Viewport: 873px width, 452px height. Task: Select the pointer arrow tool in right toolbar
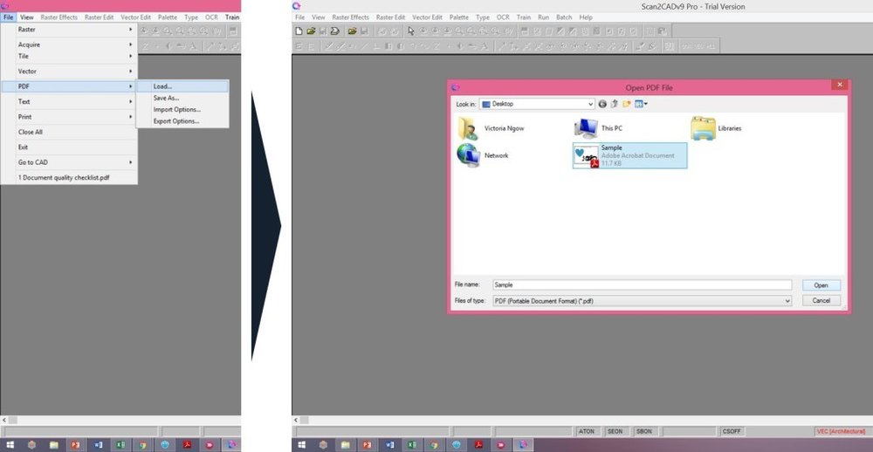pyautogui.click(x=411, y=31)
